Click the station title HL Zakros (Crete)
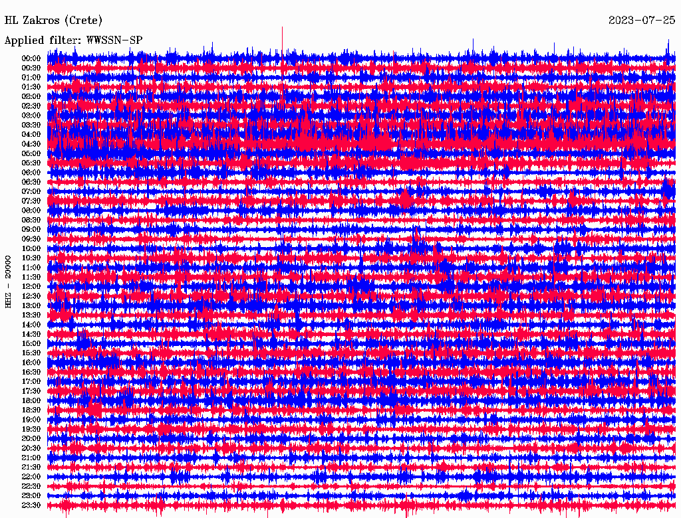The width and height of the screenshot is (681, 518). tap(53, 21)
